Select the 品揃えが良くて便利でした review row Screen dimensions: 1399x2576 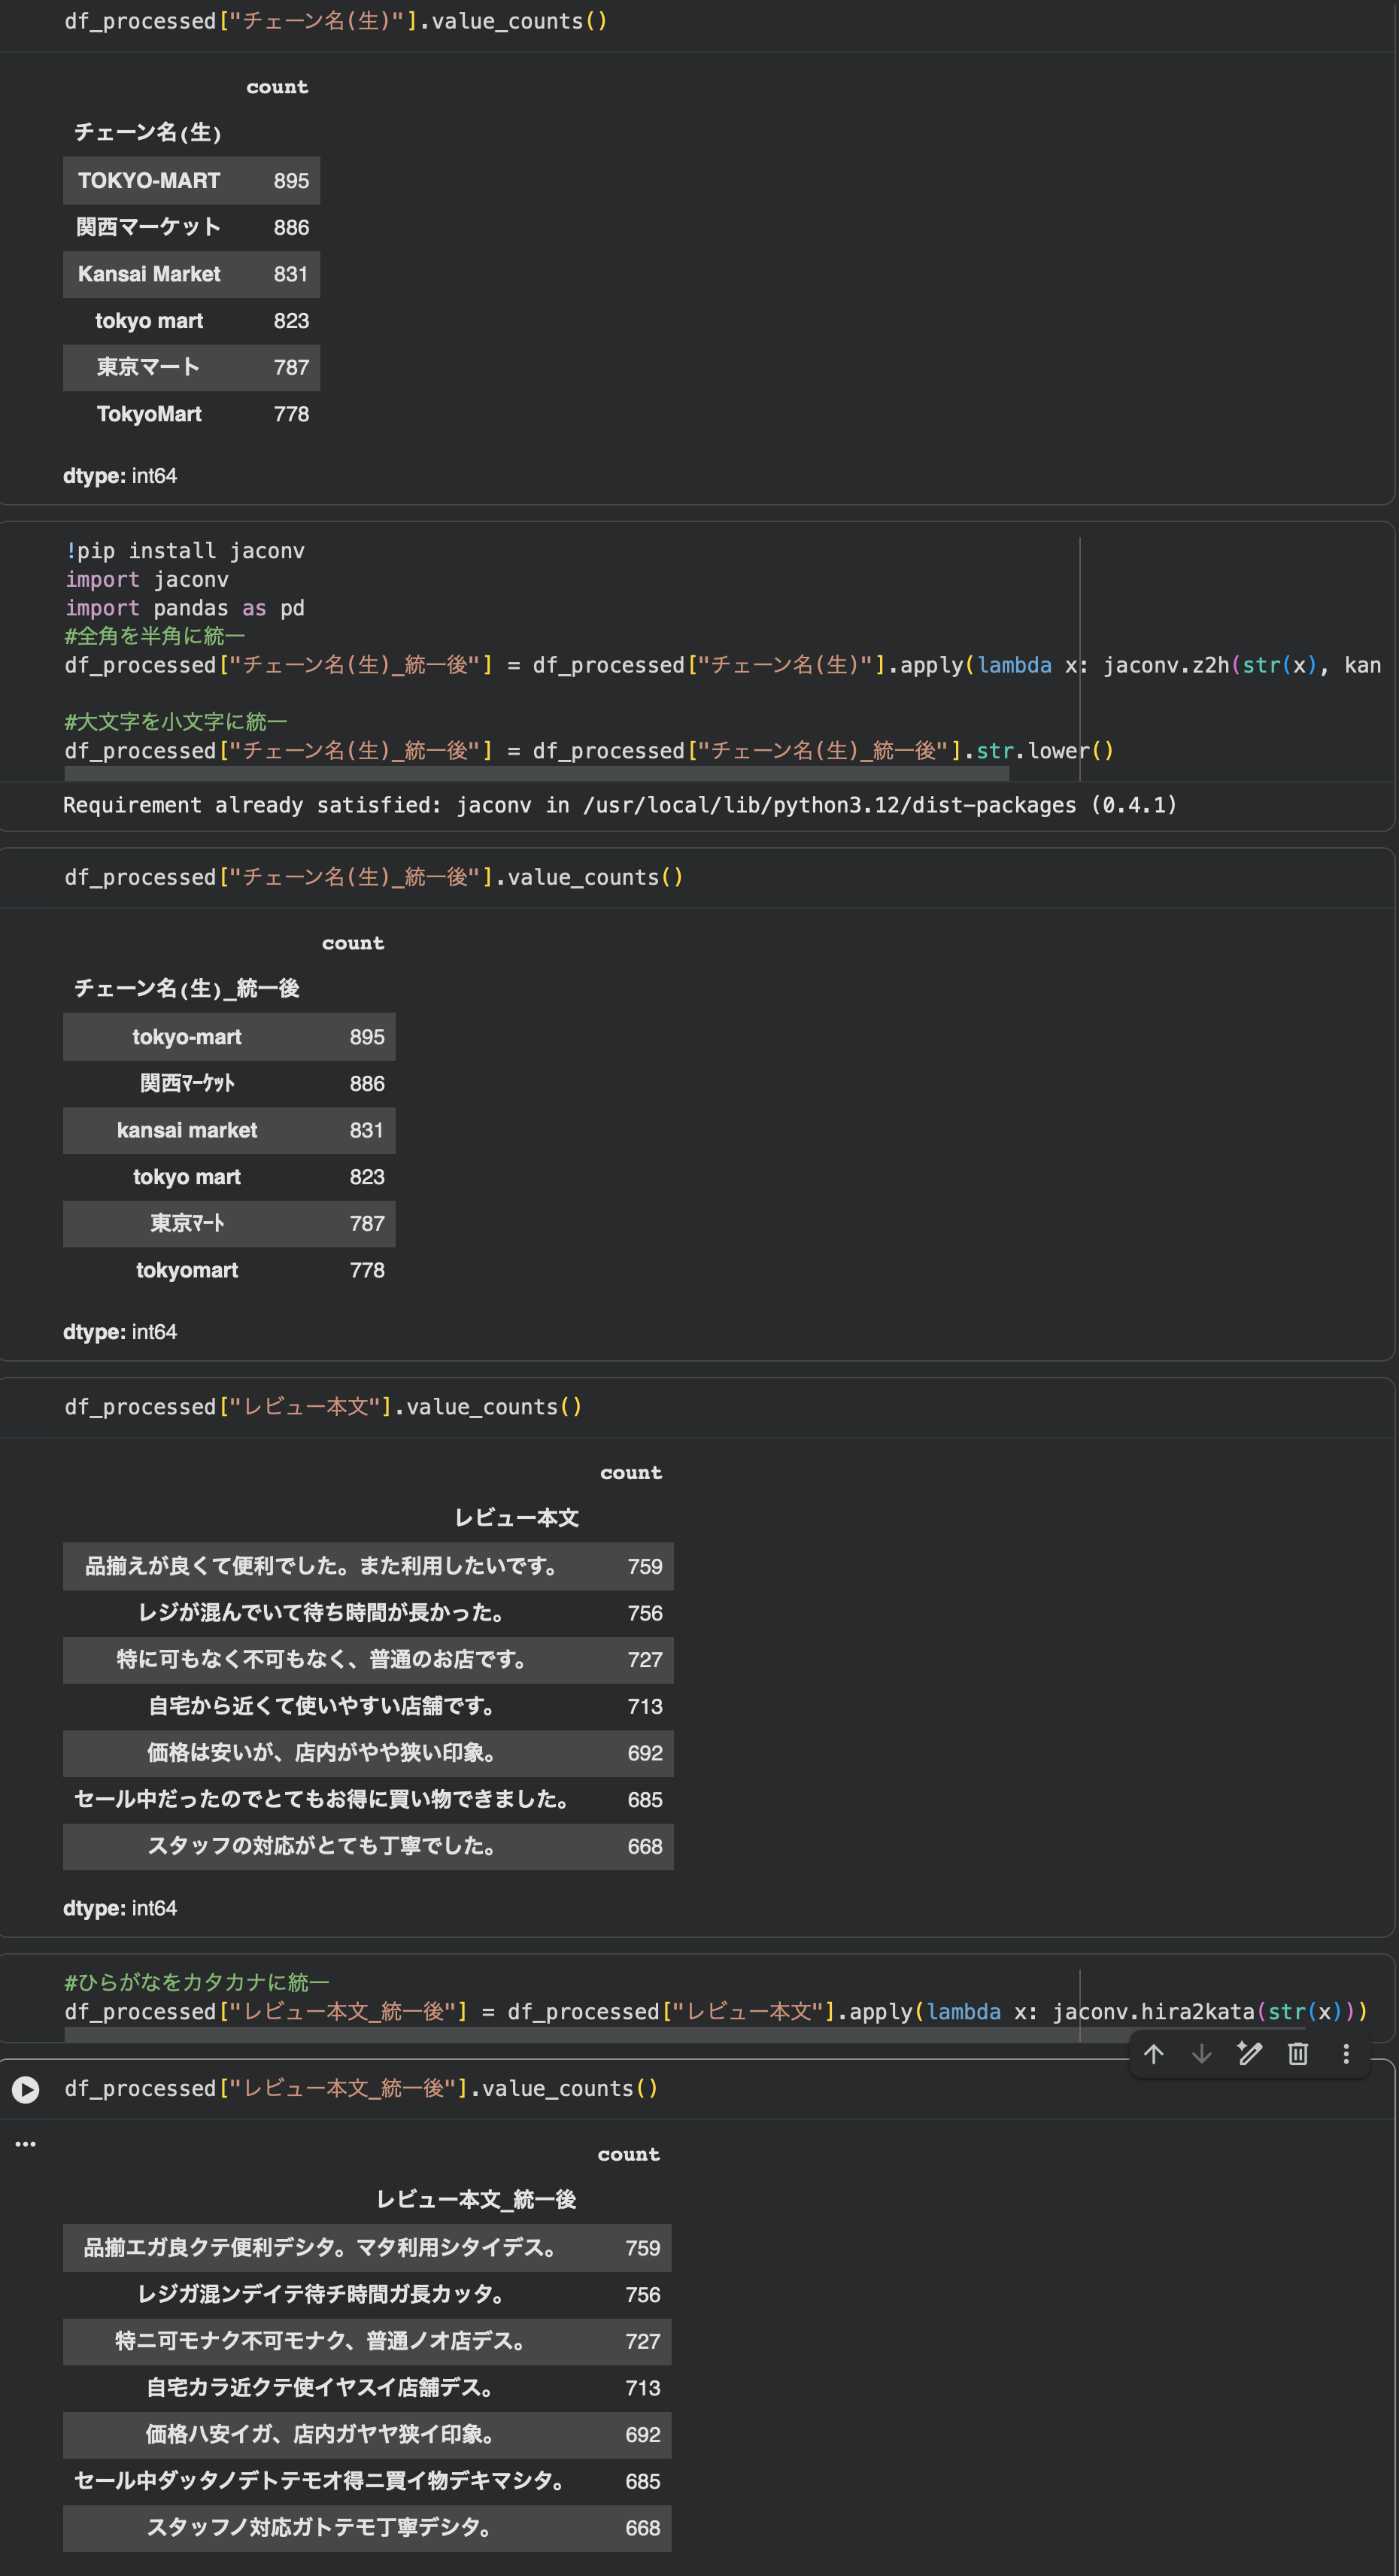[x=368, y=1566]
